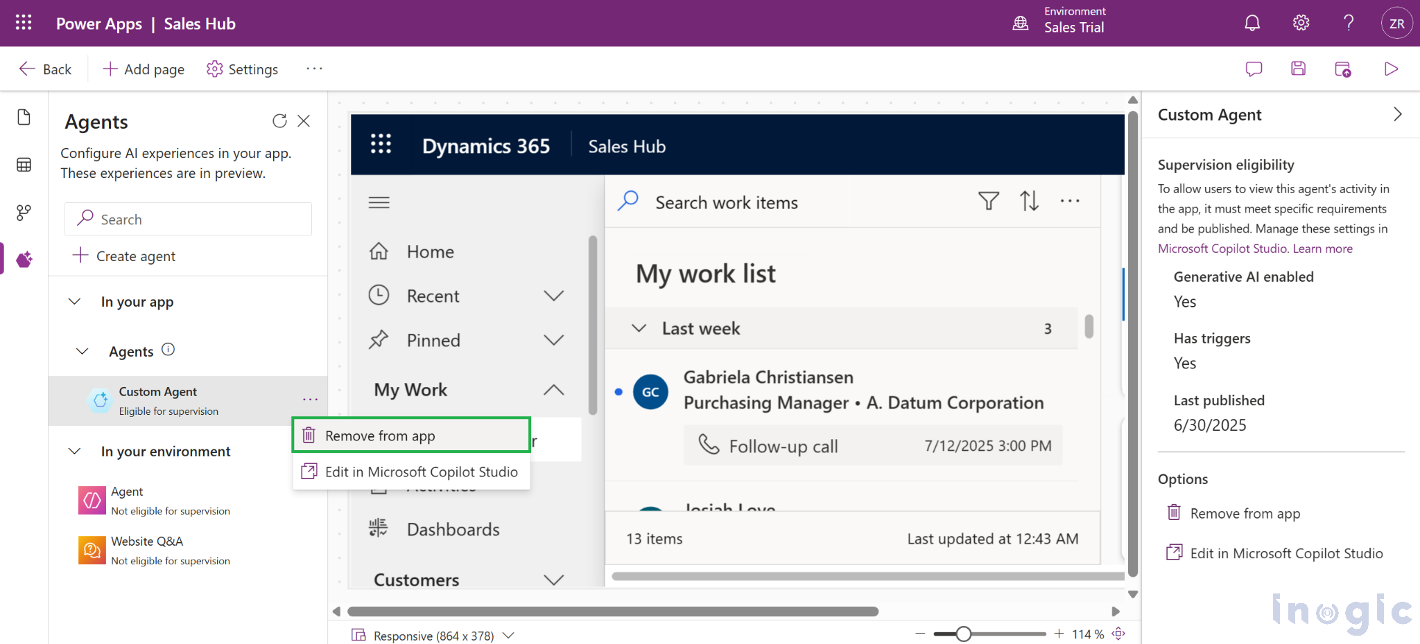Select the Agents pane icon
This screenshot has width=1420, height=644.
point(24,259)
